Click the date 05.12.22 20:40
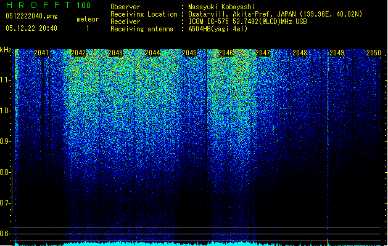The height and width of the screenshot is (246, 388). 31,28
